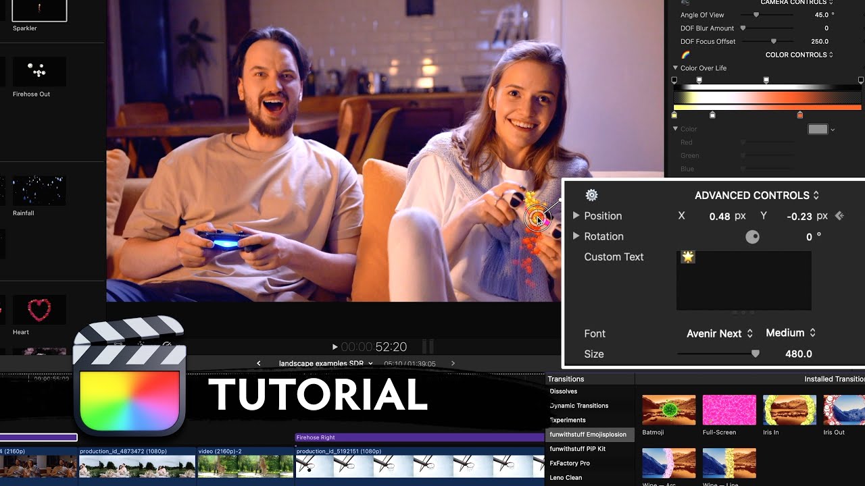Open the Avenir Next font dropdown
Image resolution: width=865 pixels, height=486 pixels.
click(x=719, y=333)
